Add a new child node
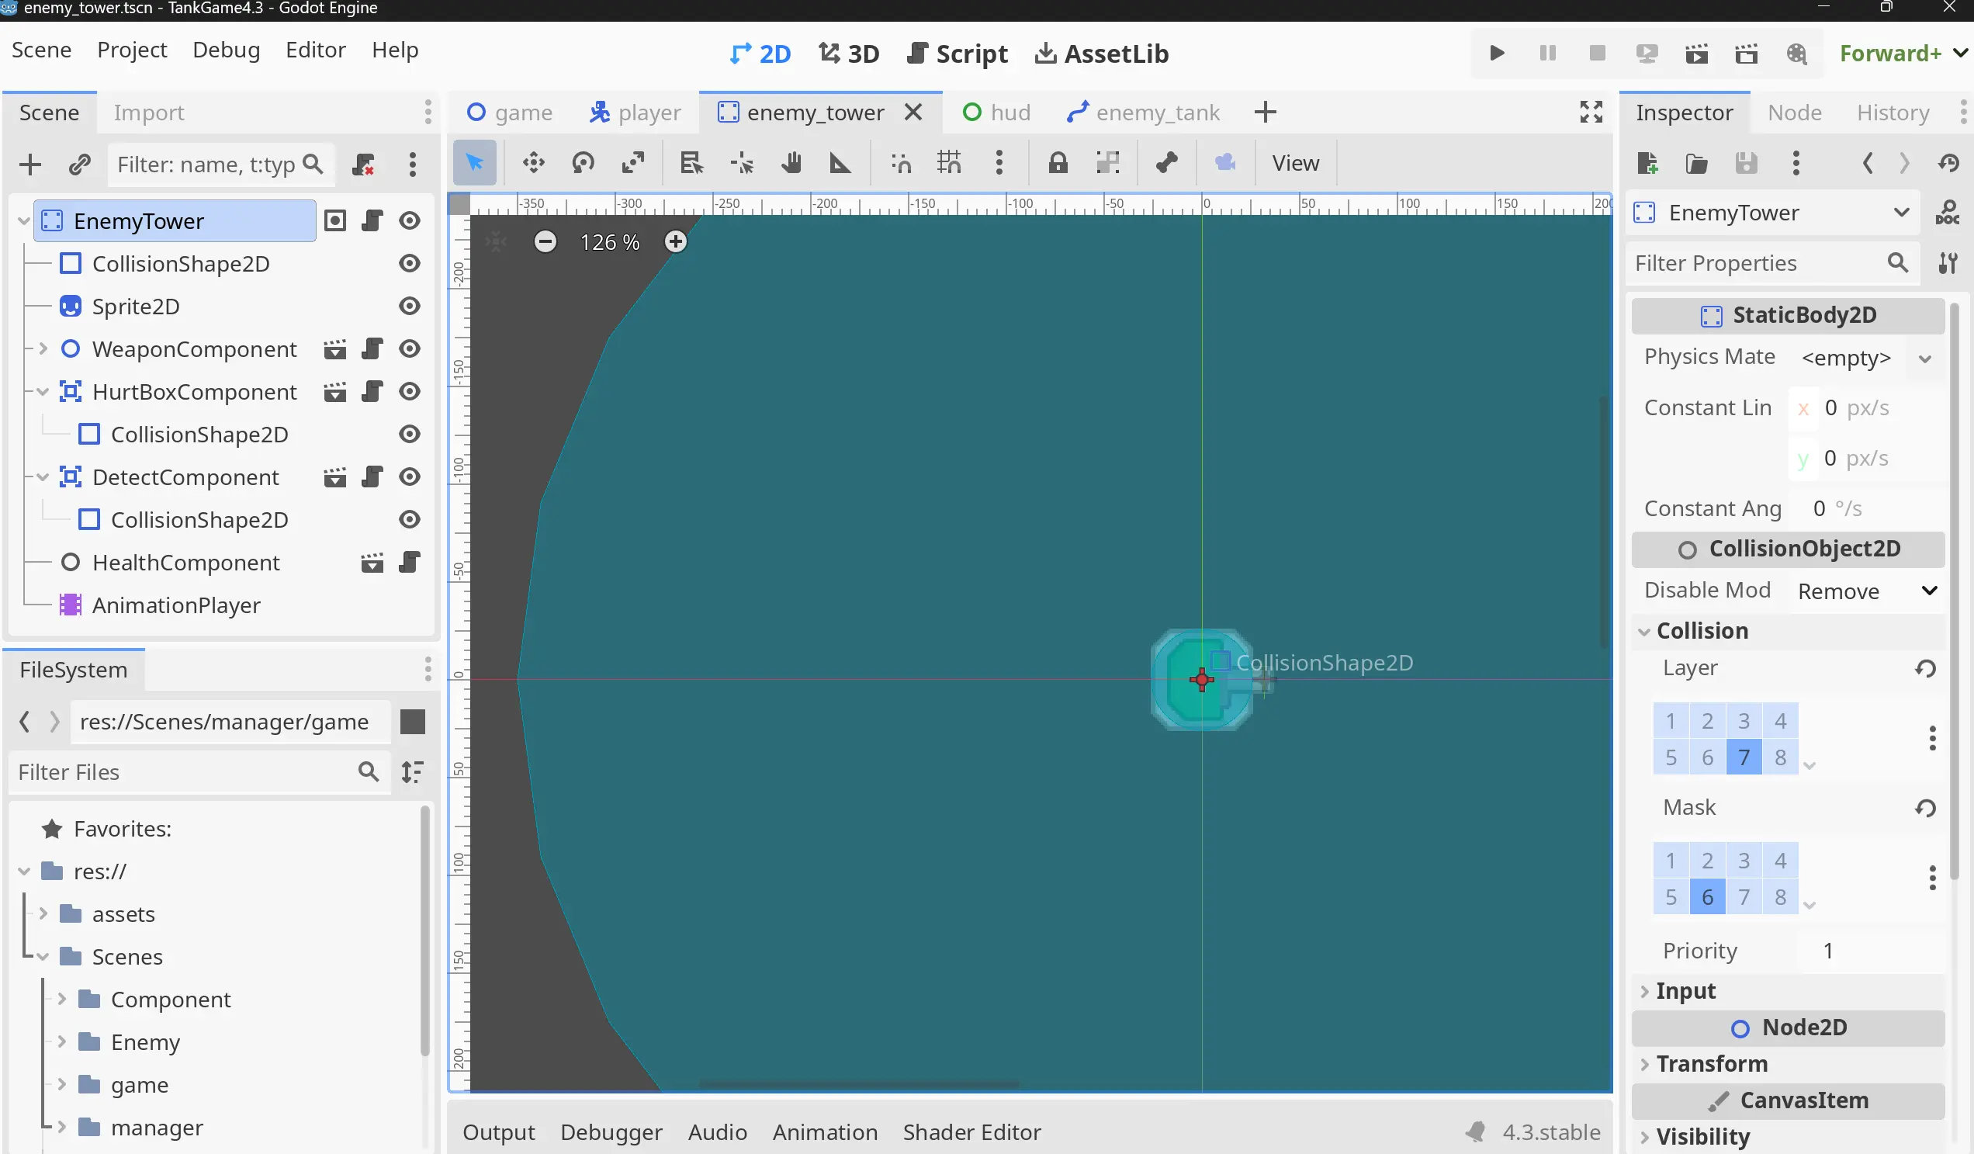The width and height of the screenshot is (1974, 1154). click(x=29, y=165)
